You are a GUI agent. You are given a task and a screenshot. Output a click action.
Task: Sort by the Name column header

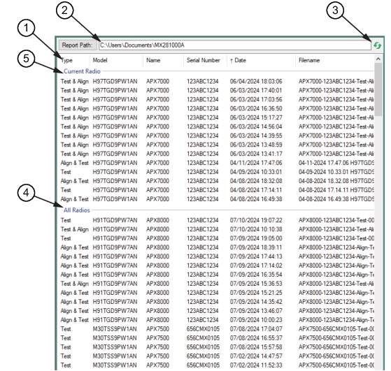(x=164, y=60)
